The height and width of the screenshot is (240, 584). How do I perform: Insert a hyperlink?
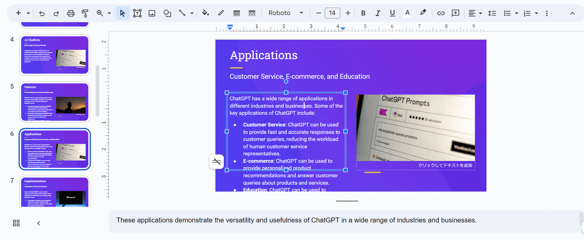tap(441, 13)
